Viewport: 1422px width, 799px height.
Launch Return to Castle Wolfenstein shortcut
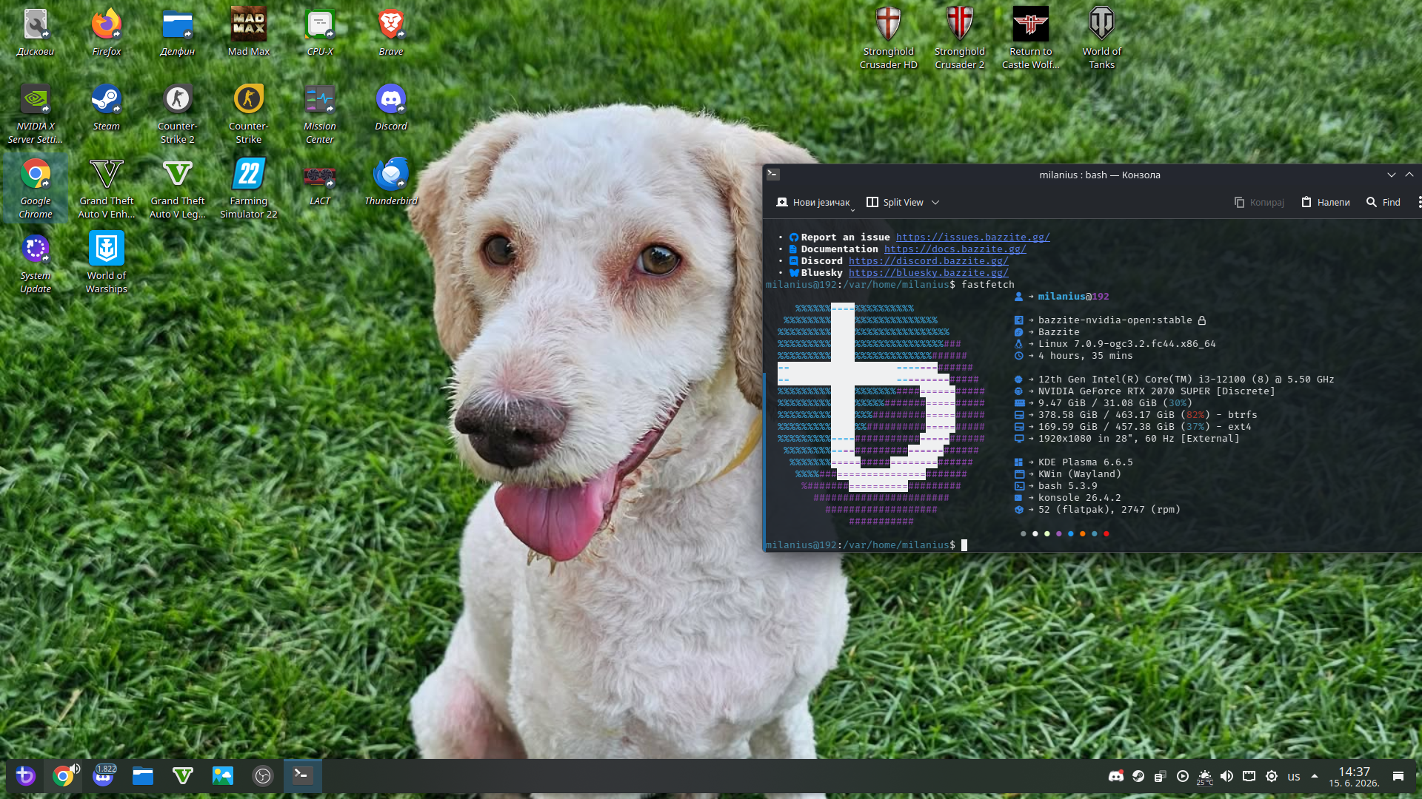(x=1031, y=38)
